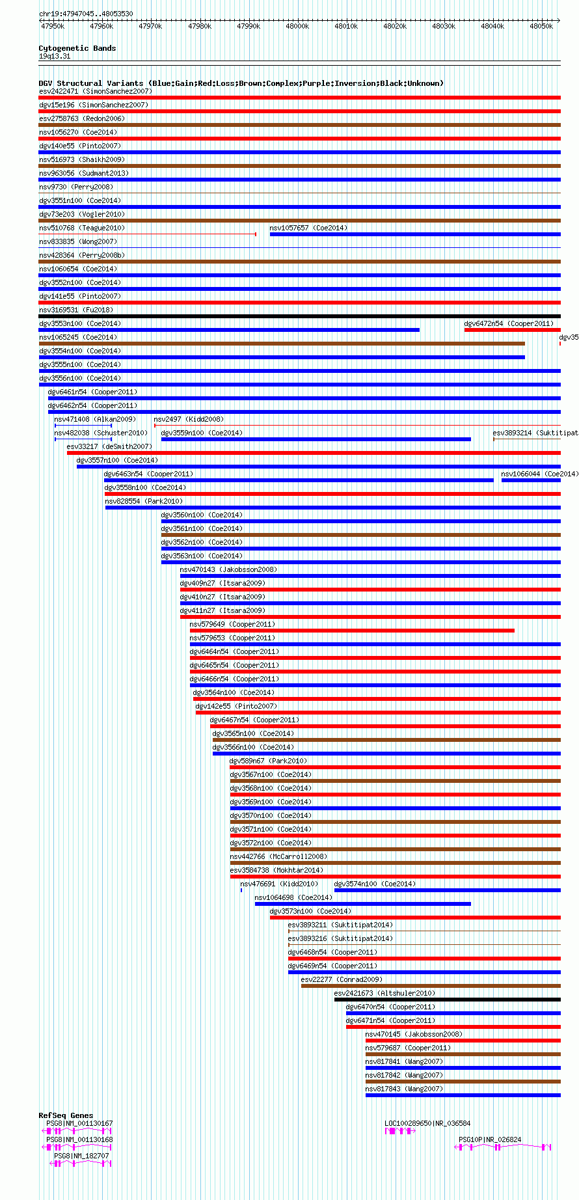The image size is (579, 1200).
Task: Click esv3584738 (Mokhtar2014) label
Action: (277, 870)
